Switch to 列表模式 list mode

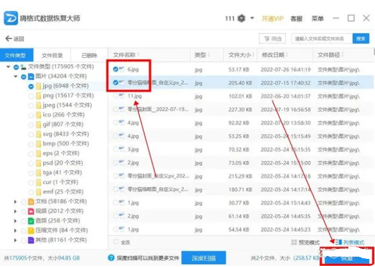pos(349,242)
